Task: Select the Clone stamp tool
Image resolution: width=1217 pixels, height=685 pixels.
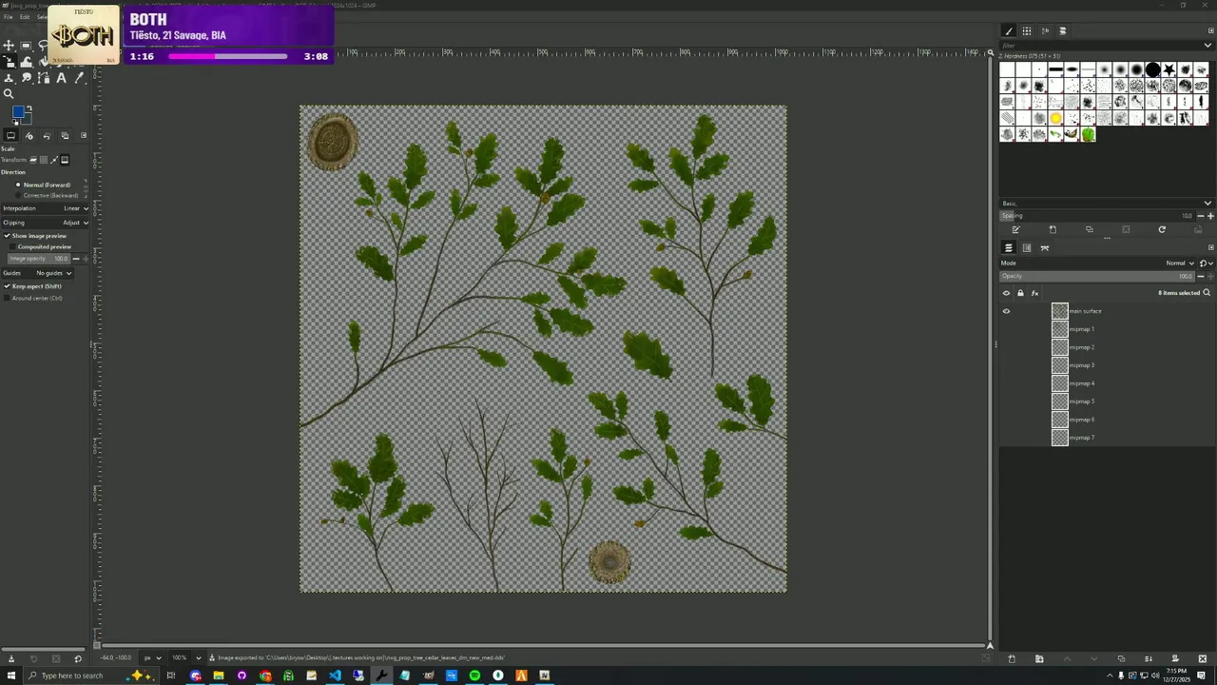Action: pyautogui.click(x=9, y=78)
